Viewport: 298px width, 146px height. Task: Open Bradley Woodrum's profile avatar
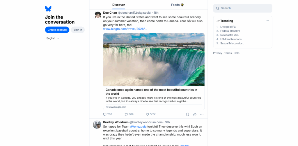(x=97, y=125)
